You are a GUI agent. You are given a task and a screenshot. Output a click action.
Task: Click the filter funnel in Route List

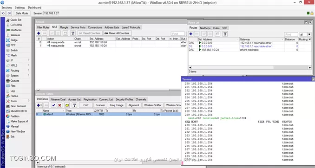click(225, 34)
